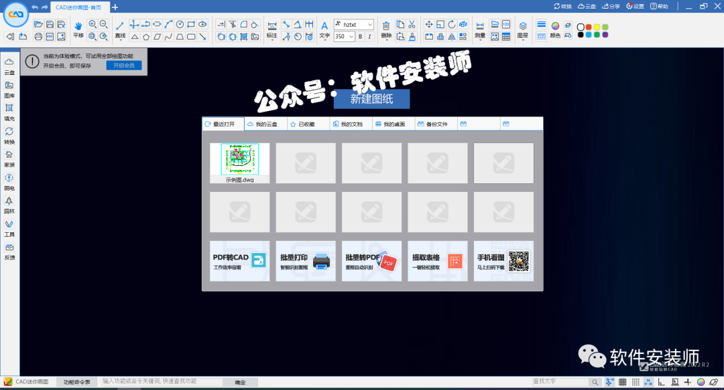The image size is (724, 390).
Task: Switch to the My Documents (我的文档) tab
Action: pos(351,124)
